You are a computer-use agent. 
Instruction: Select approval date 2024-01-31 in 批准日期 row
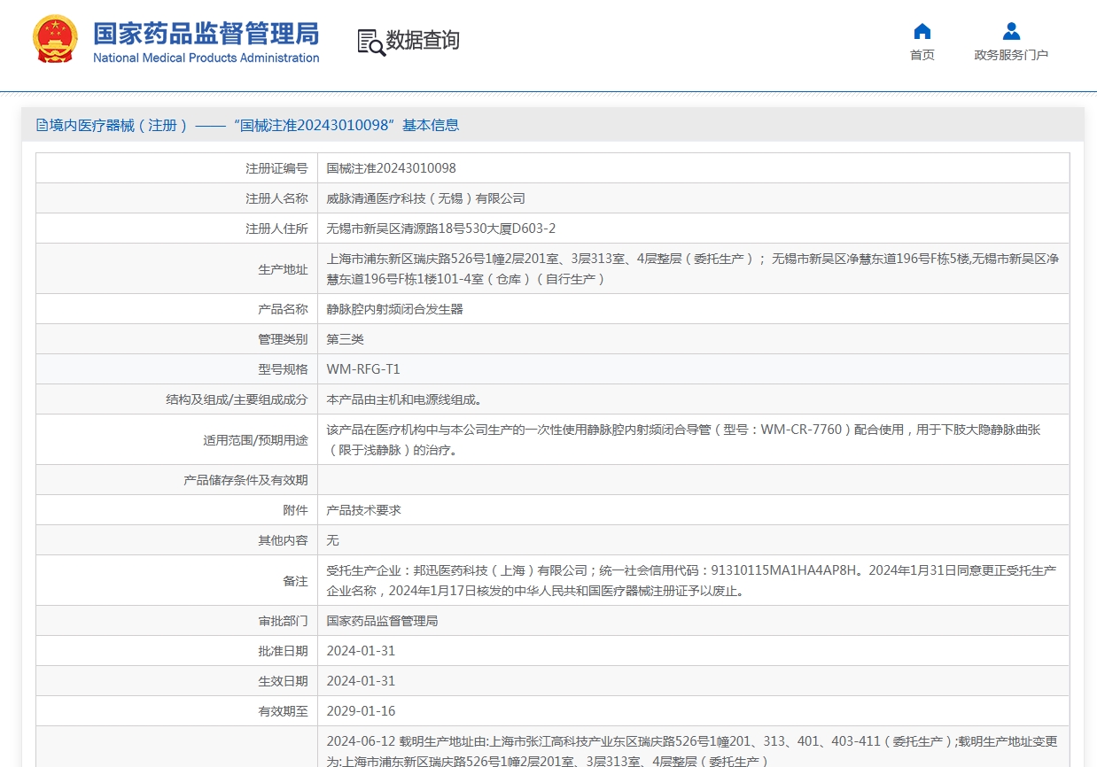click(361, 651)
